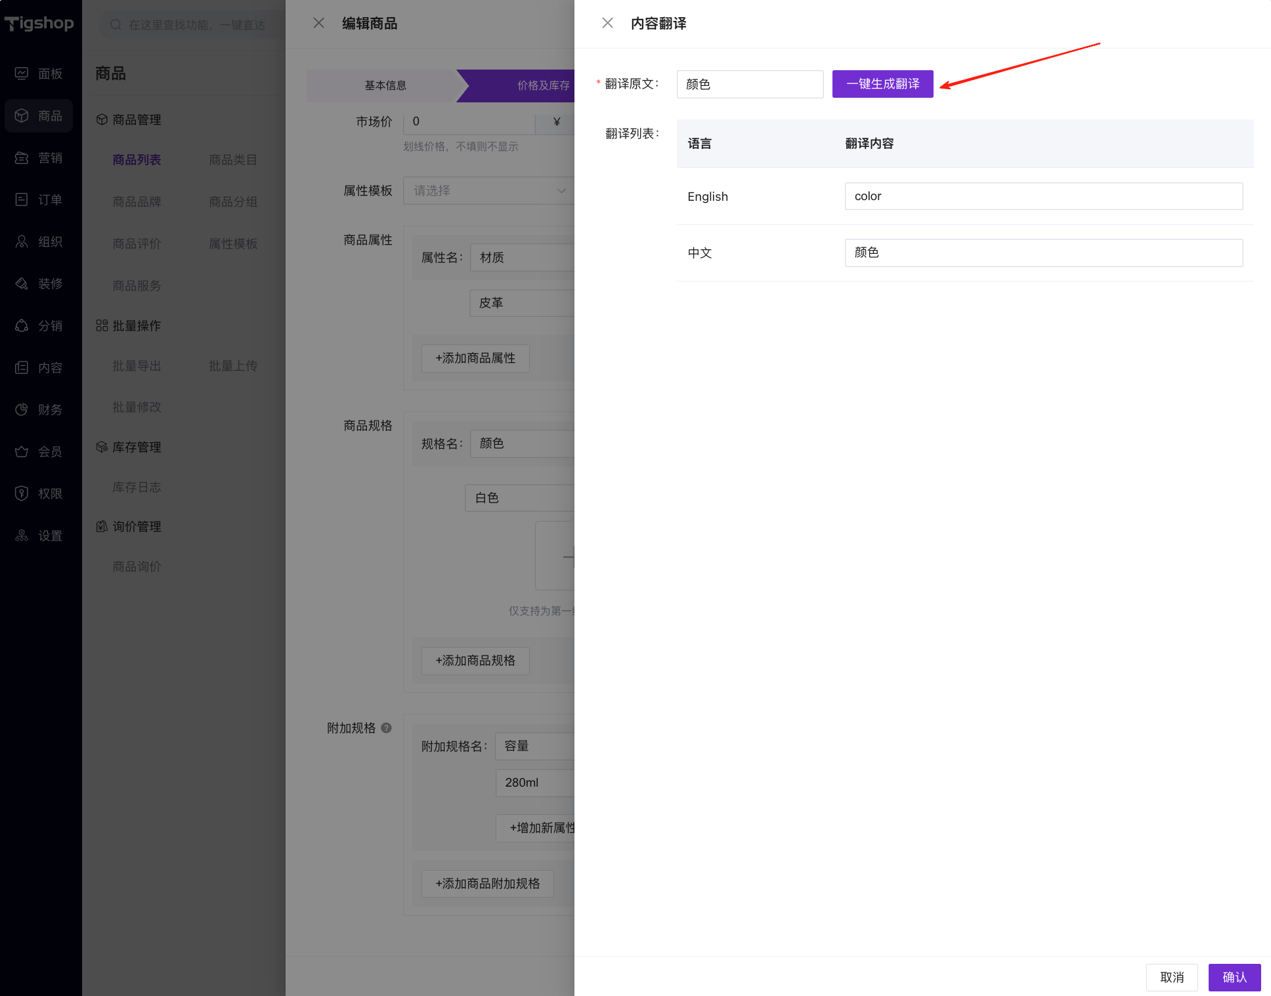Viewport: 1271px width, 996px height.
Task: Click the 面板 dashboard icon in sidebar
Action: point(22,73)
